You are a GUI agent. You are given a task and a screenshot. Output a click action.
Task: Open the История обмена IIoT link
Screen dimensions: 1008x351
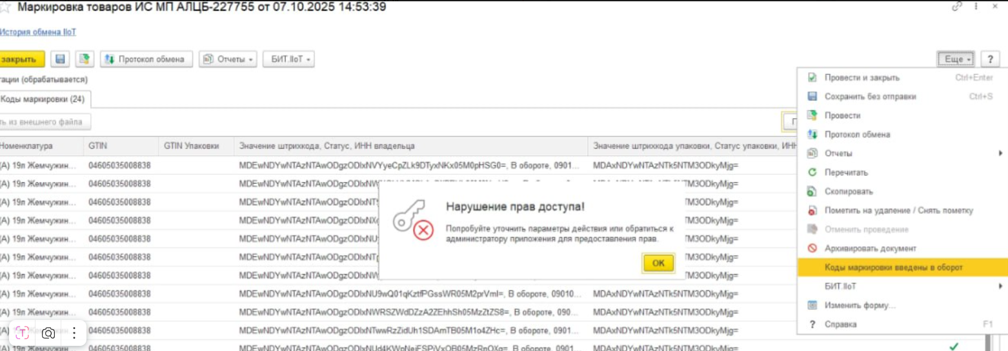point(37,32)
